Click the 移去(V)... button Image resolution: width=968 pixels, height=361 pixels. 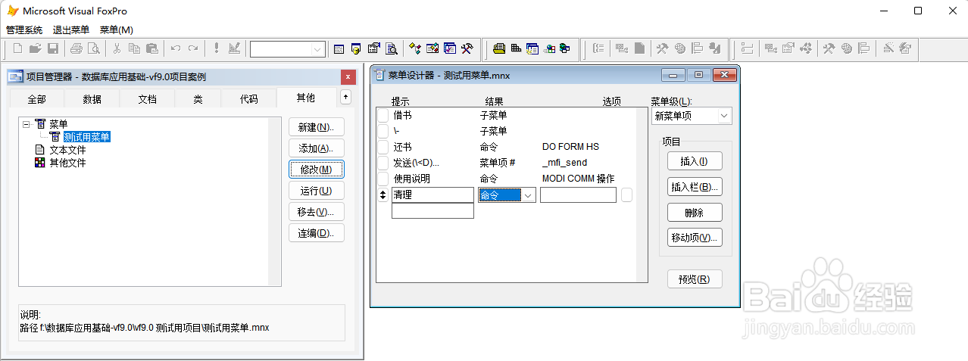click(x=317, y=212)
